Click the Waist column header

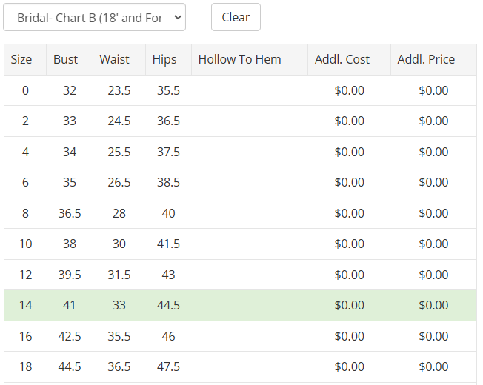pyautogui.click(x=114, y=59)
